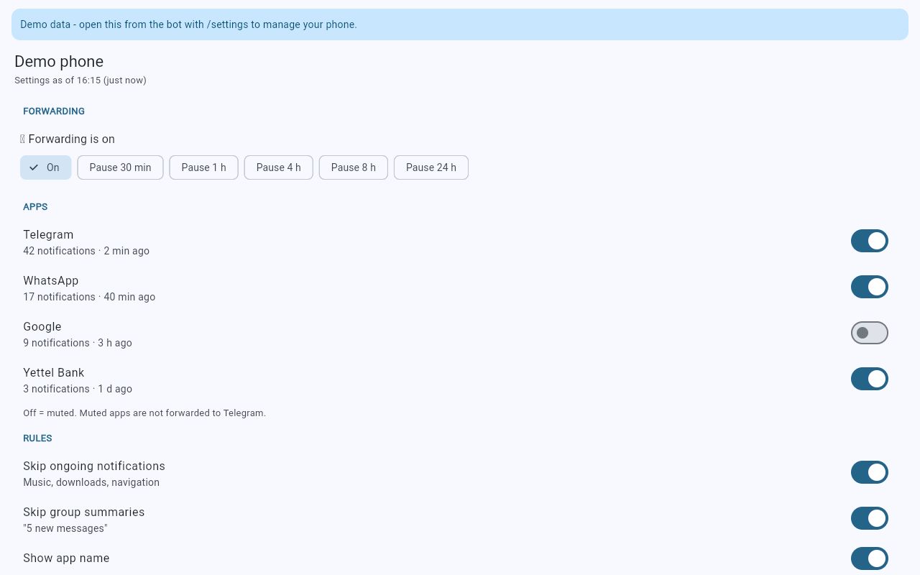920x575 pixels.
Task: Click the Google app name
Action: (x=42, y=327)
